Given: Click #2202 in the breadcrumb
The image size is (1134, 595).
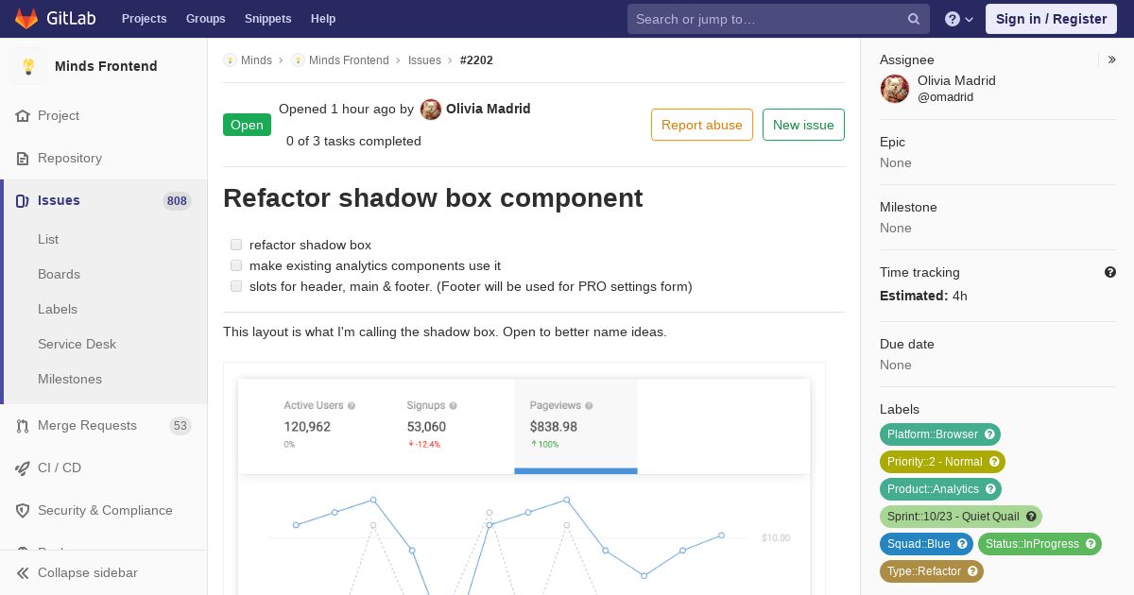Looking at the screenshot, I should click(x=476, y=59).
